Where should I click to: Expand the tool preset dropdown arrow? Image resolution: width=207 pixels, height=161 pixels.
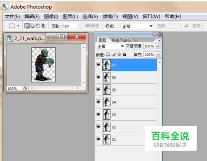point(18,26)
